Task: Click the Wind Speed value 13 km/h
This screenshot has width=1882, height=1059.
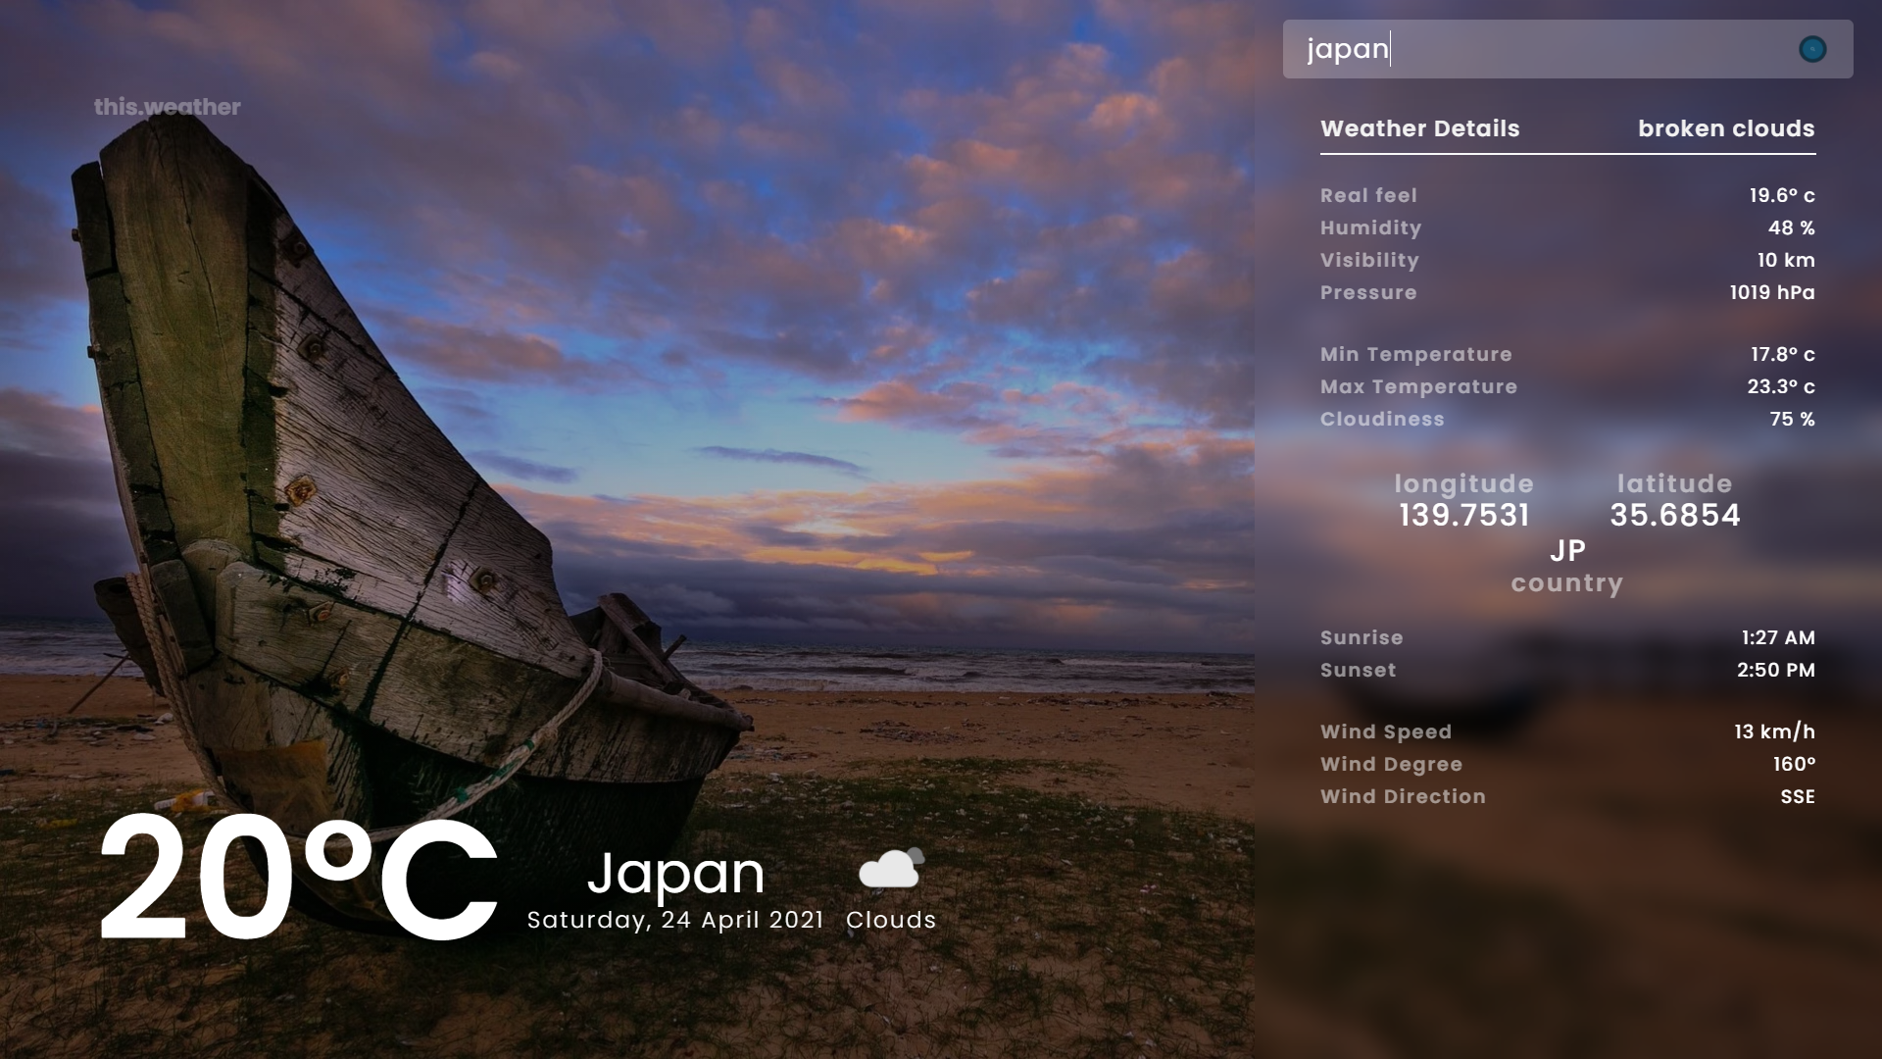Action: (1773, 731)
